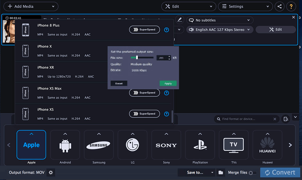Select the Samsung device category

tap(99, 145)
